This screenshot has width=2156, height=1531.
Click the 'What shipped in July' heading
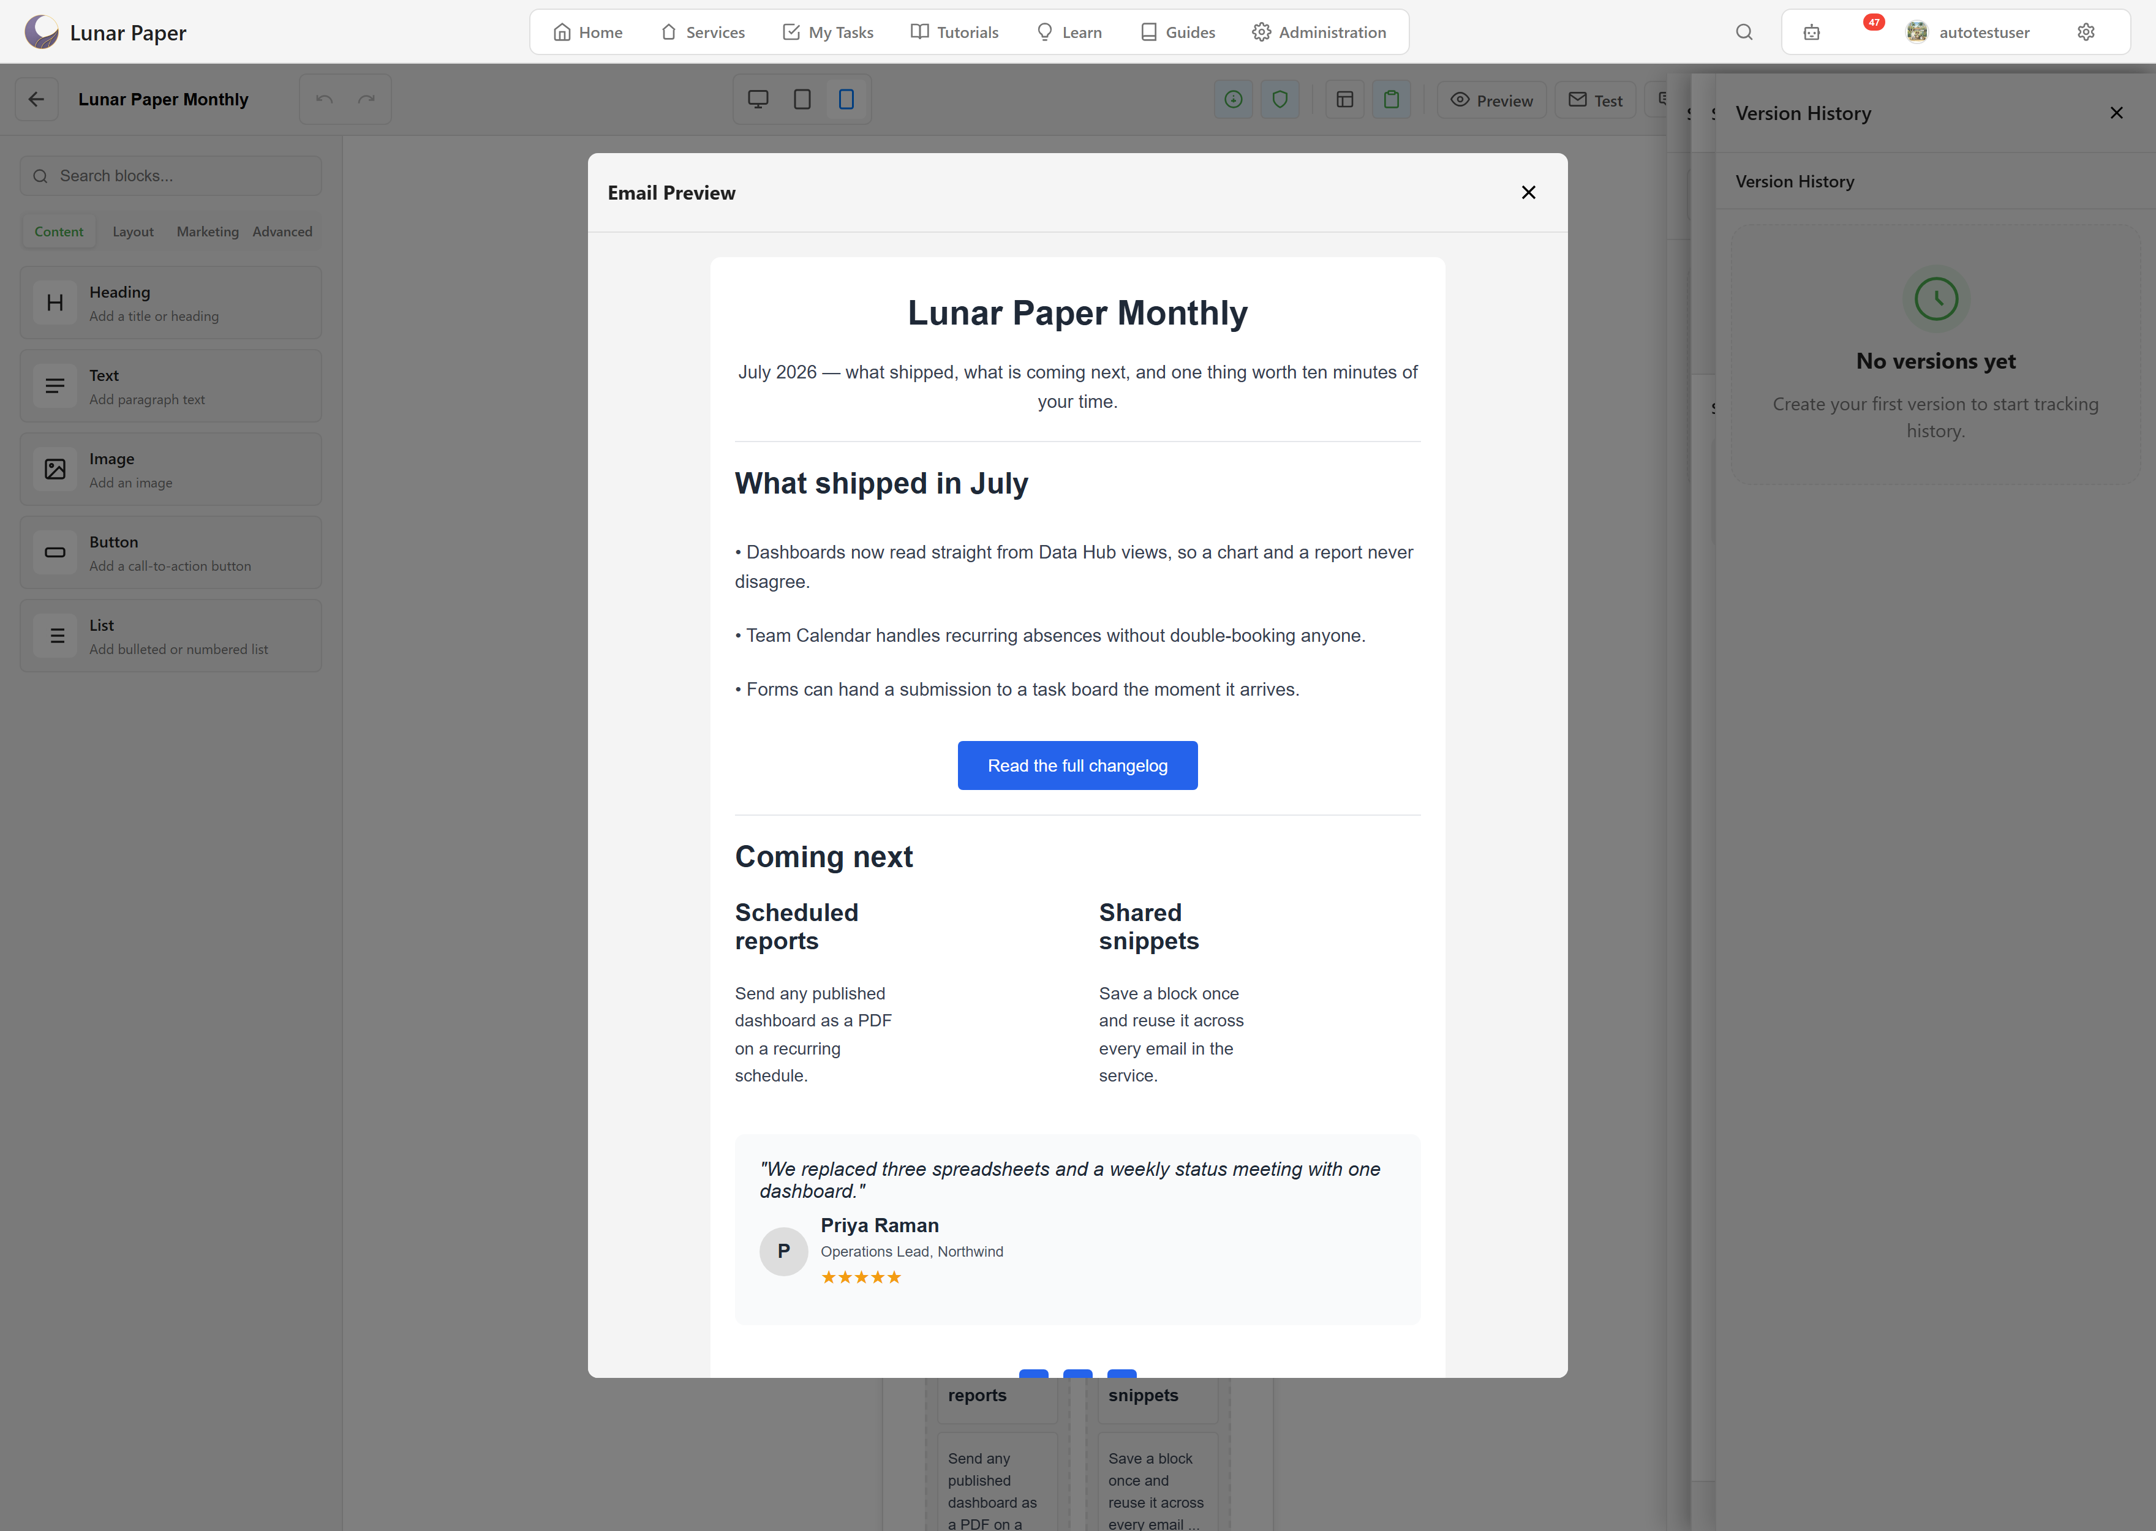(x=881, y=484)
